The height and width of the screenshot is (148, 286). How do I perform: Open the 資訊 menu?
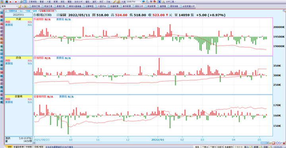tap(95, 2)
